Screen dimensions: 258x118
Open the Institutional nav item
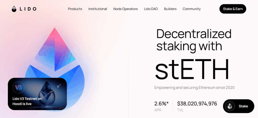click(98, 9)
